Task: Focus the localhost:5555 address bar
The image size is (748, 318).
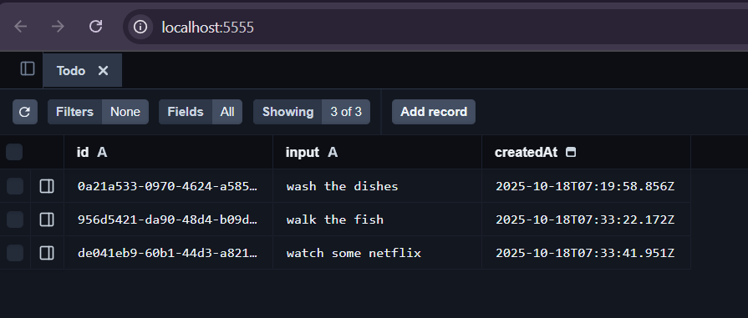Action: click(435, 27)
